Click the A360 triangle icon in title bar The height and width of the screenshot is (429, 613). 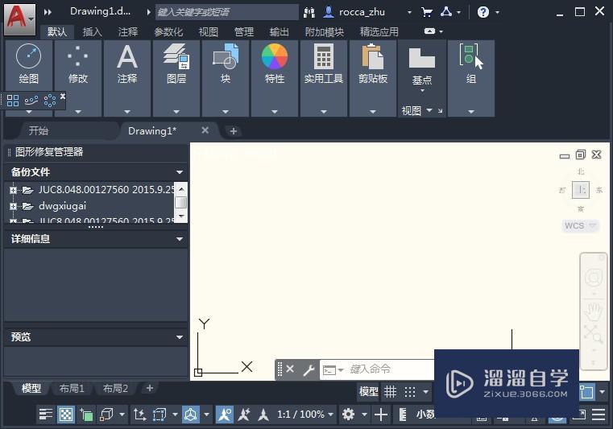pos(446,12)
